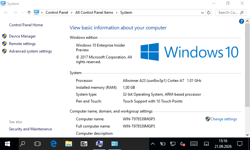Click '32-bit Operating System, ARM-based processor'
This screenshot has width=250, height=150.
click(162, 94)
